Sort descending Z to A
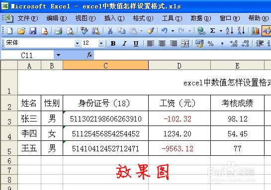Image resolution: width=271 pixels, height=190 pixels. (241, 31)
